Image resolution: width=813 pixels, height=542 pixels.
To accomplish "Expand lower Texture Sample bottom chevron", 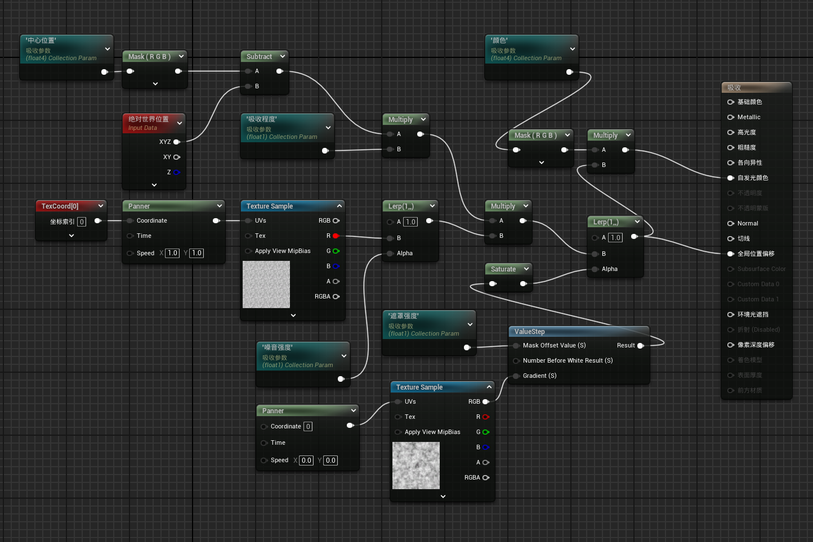I will pos(443,496).
